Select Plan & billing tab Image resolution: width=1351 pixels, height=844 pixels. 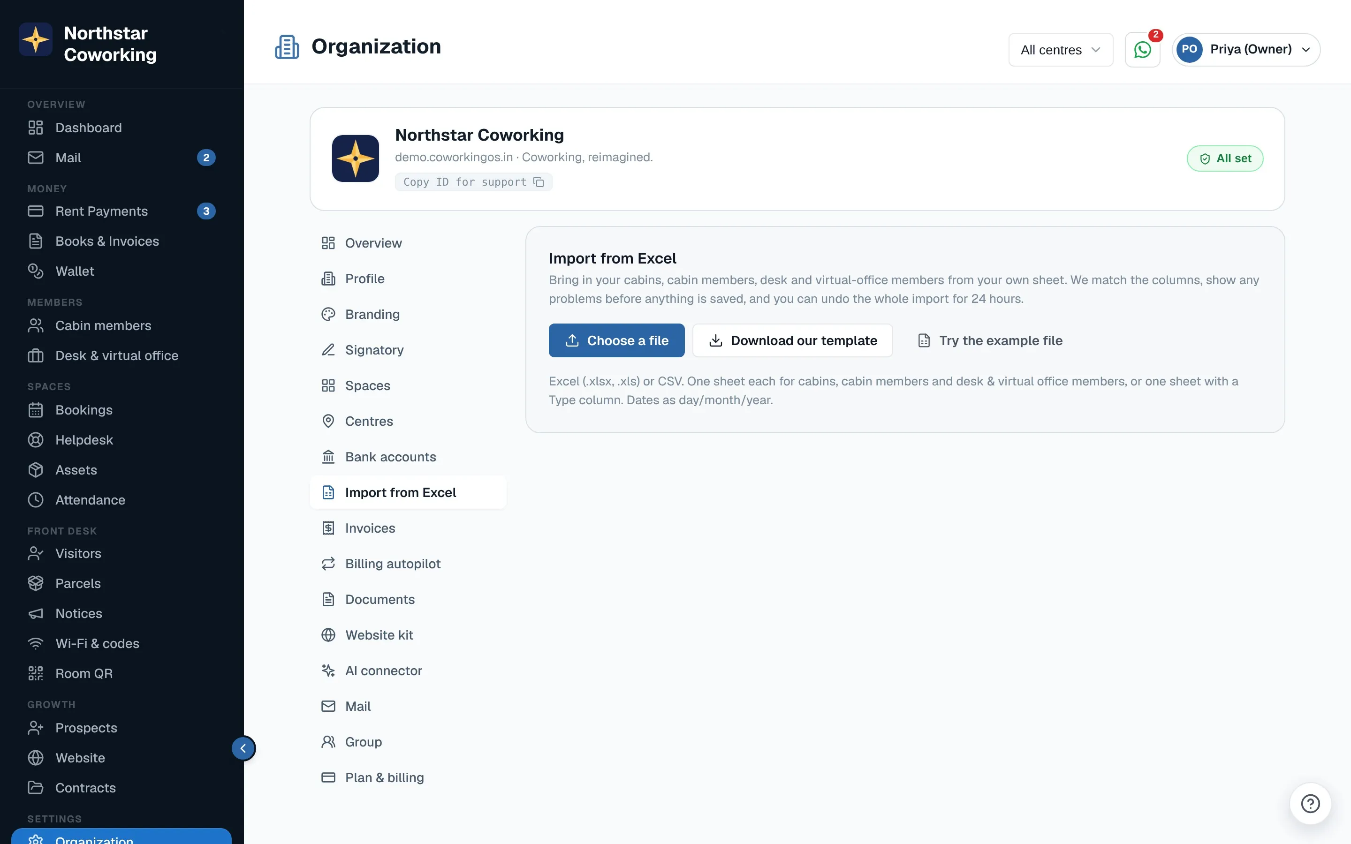[x=408, y=777]
